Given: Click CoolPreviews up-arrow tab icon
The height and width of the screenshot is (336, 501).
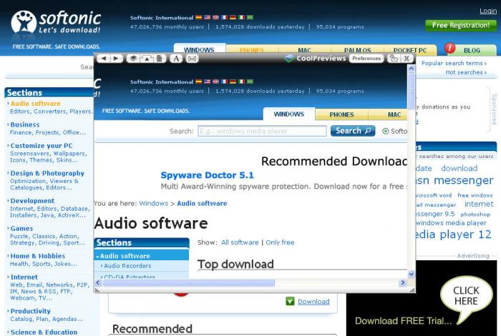Looking at the screenshot, I should click(x=146, y=59).
